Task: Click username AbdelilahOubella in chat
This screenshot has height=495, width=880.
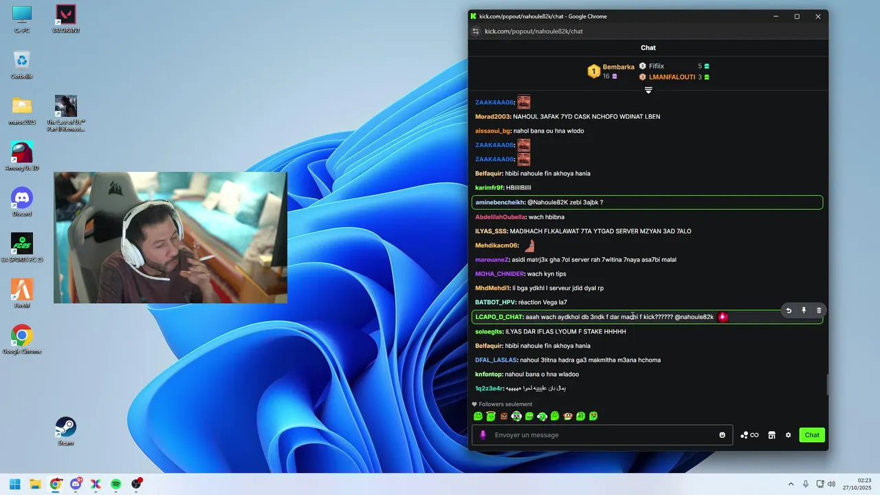Action: pos(500,217)
